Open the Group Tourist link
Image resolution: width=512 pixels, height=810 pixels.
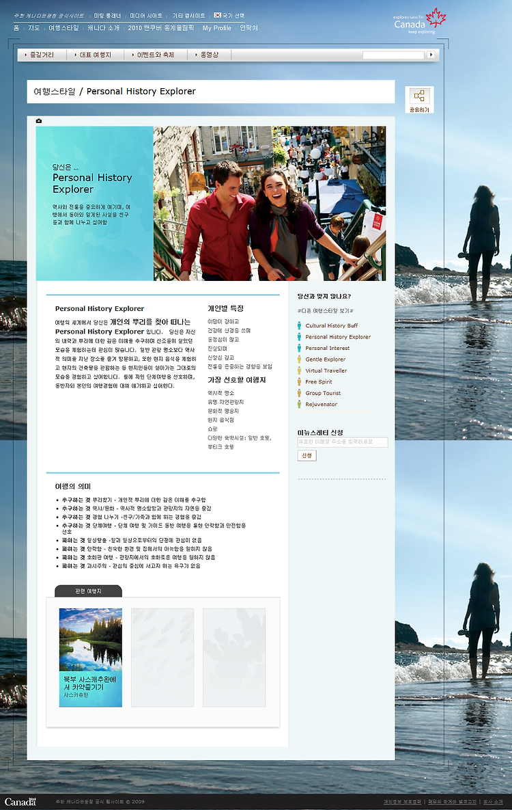[x=323, y=393]
